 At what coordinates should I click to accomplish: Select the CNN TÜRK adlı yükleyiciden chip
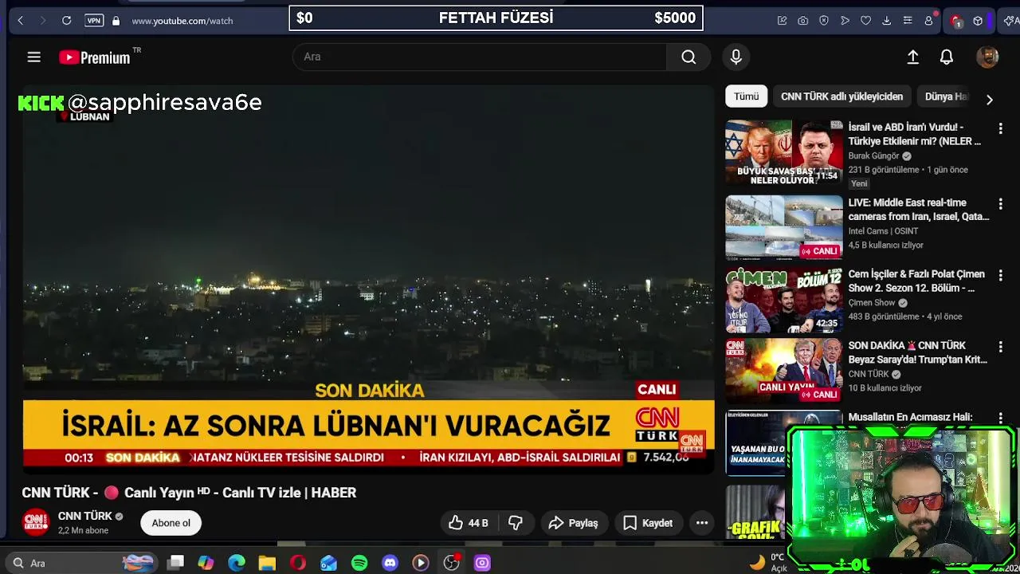(841, 96)
